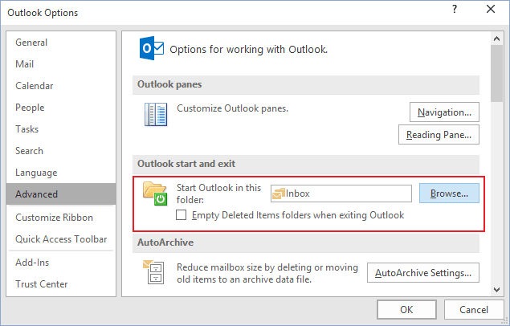The height and width of the screenshot is (326, 510).
Task: Open Reading Pane... settings
Action: 439,135
